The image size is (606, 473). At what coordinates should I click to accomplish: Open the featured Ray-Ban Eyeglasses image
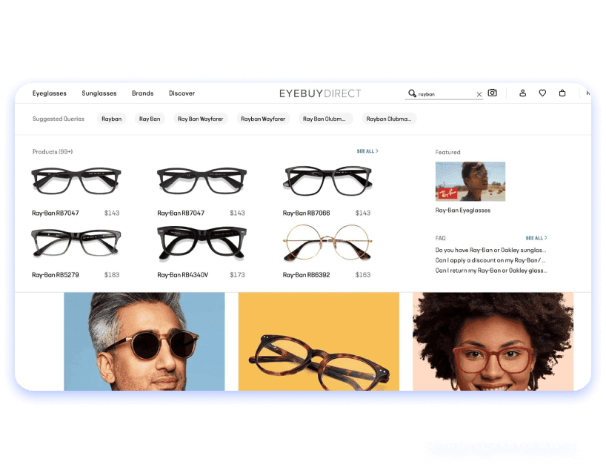(470, 182)
